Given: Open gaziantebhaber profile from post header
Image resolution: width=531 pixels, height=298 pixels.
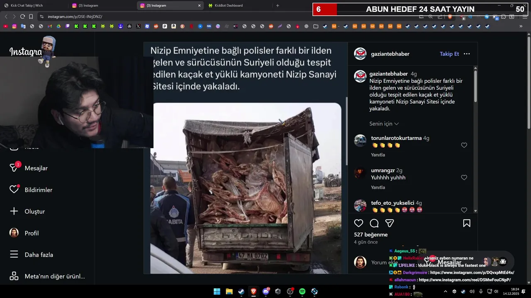Looking at the screenshot, I should 390,54.
